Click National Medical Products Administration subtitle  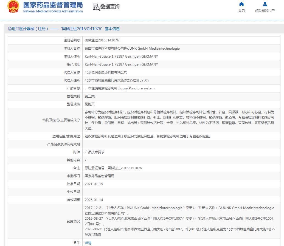53,11
